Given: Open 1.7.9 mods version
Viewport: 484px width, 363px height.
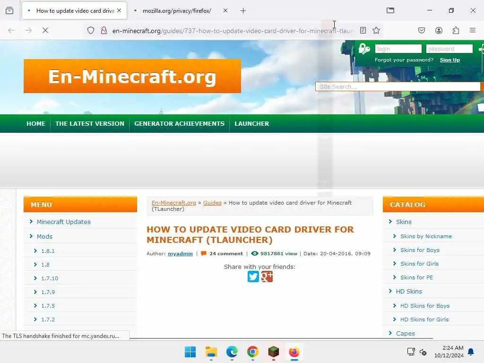Looking at the screenshot, I should 48,292.
